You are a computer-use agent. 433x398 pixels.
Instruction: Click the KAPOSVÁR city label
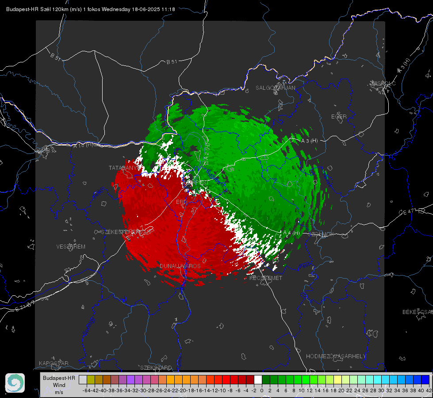click(x=54, y=363)
